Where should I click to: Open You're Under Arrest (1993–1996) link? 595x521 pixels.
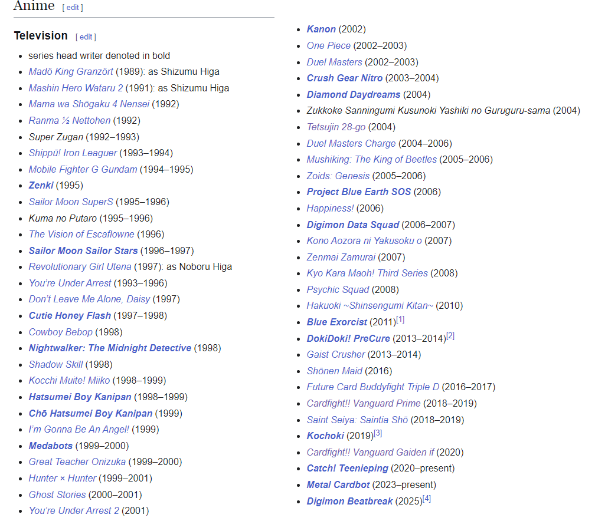tap(70, 283)
